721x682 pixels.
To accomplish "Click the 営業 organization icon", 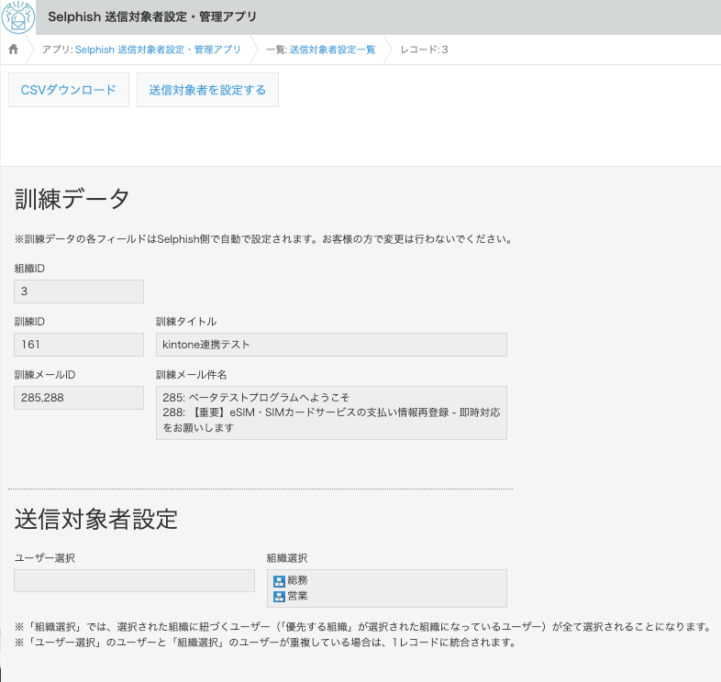I will 280,597.
